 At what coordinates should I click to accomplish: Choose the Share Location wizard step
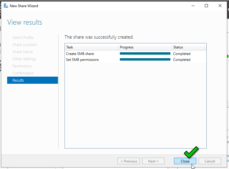(25, 45)
